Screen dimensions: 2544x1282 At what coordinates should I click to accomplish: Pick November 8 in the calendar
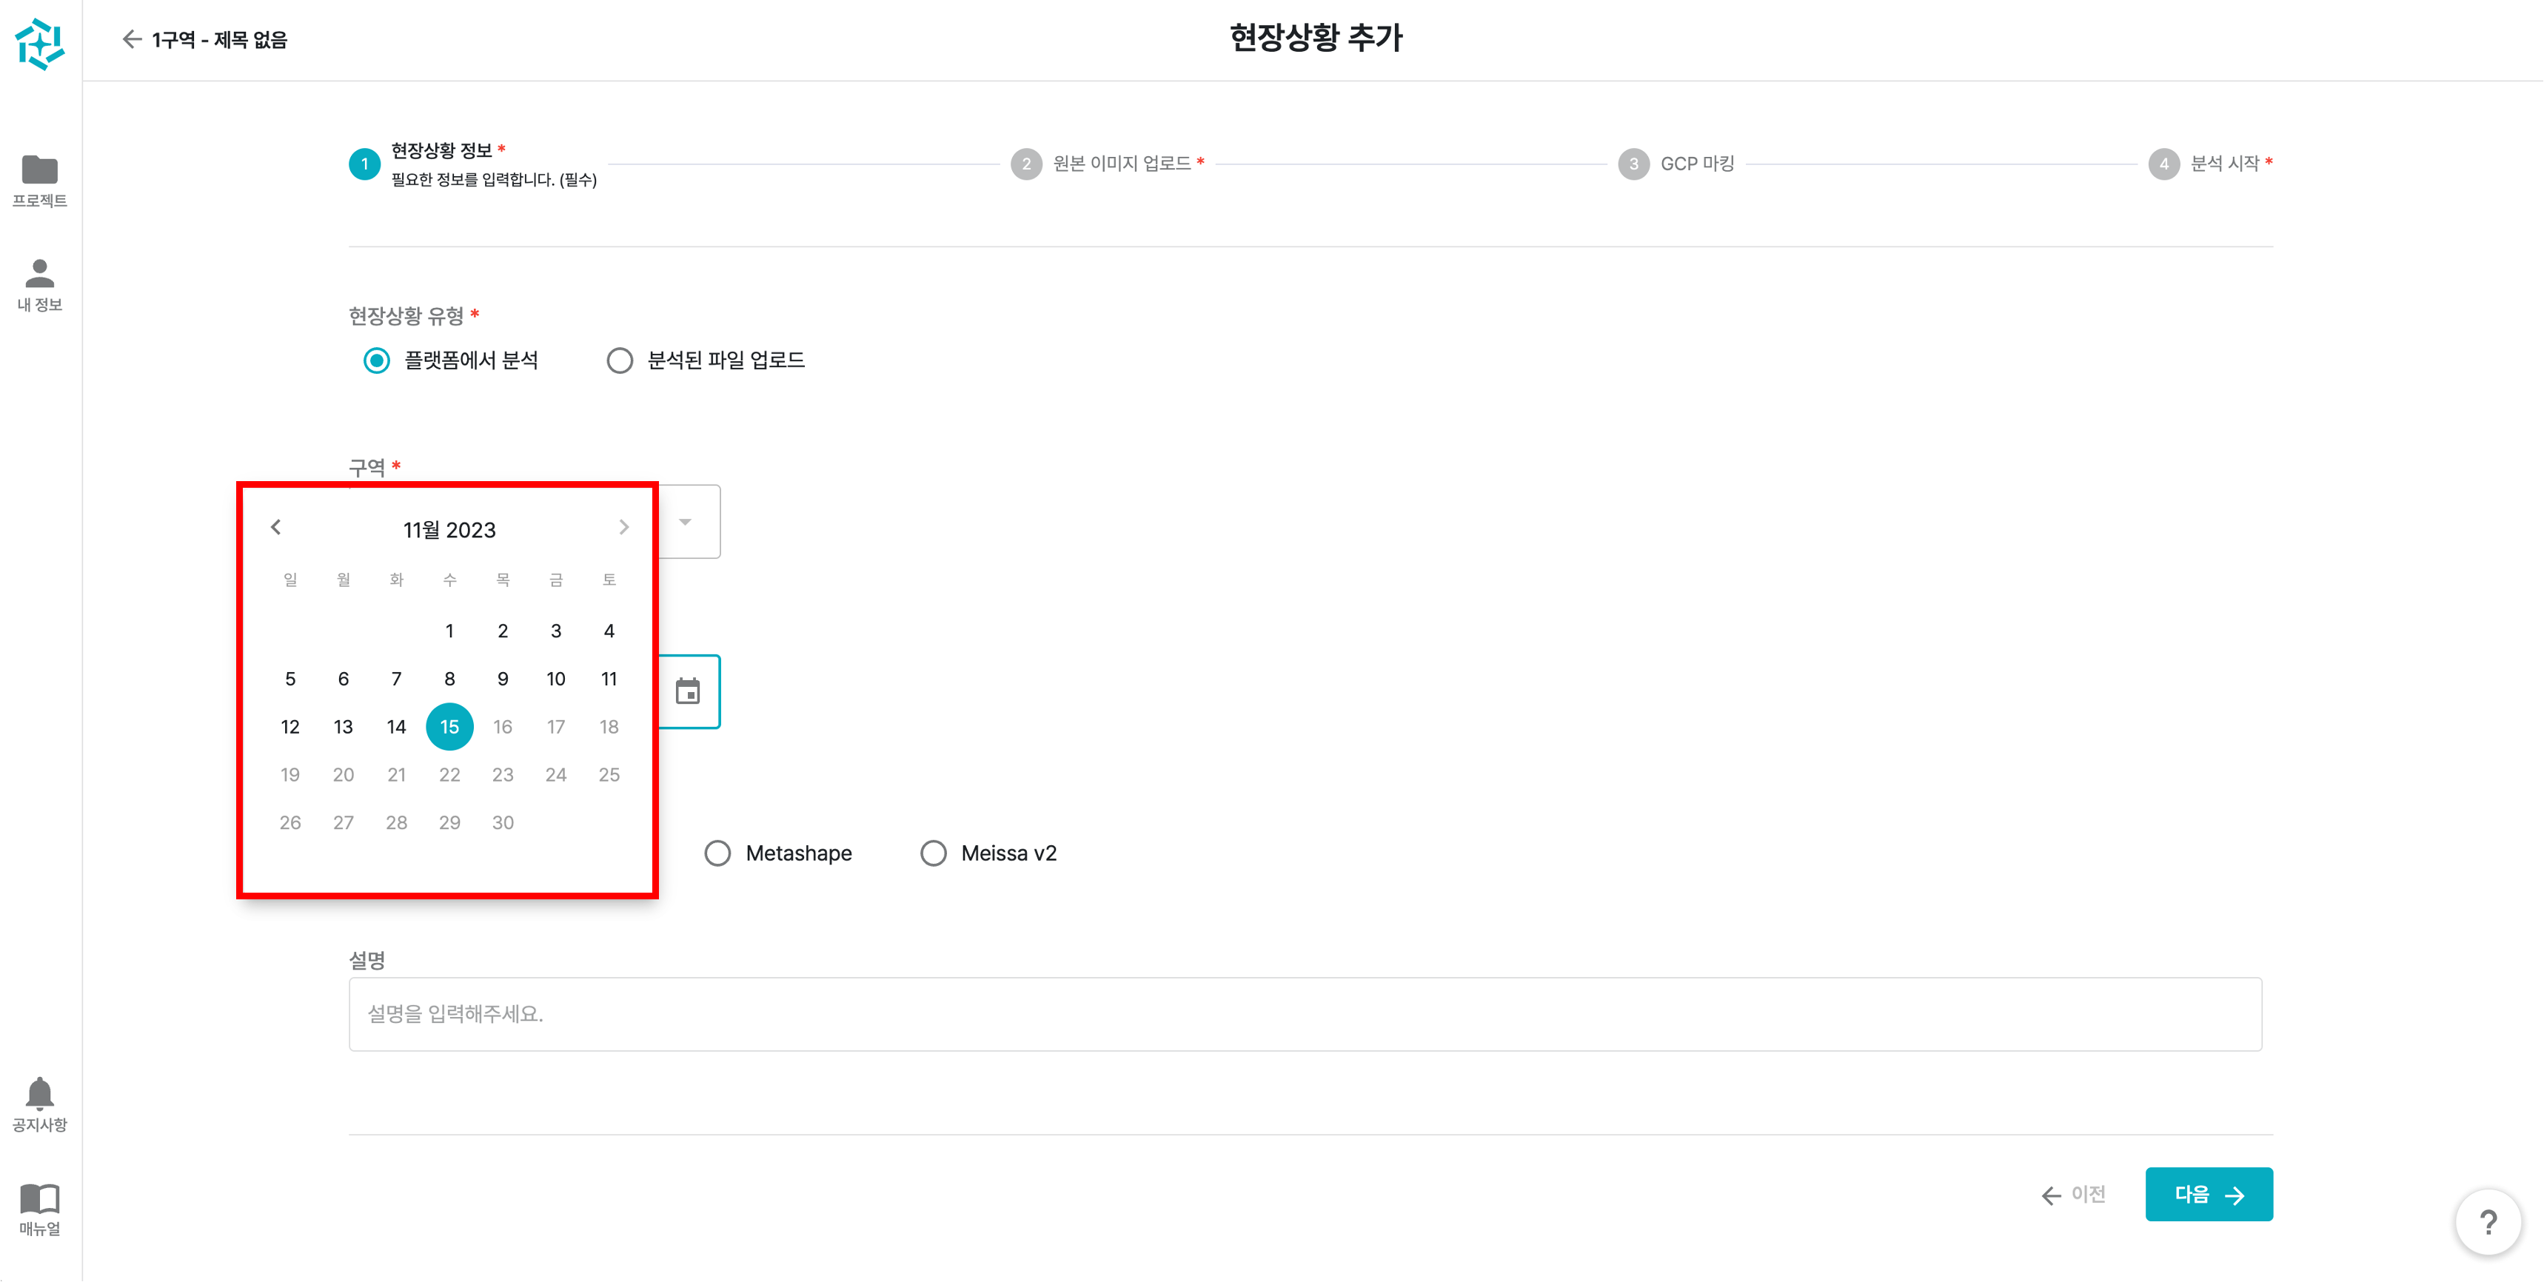(x=449, y=679)
